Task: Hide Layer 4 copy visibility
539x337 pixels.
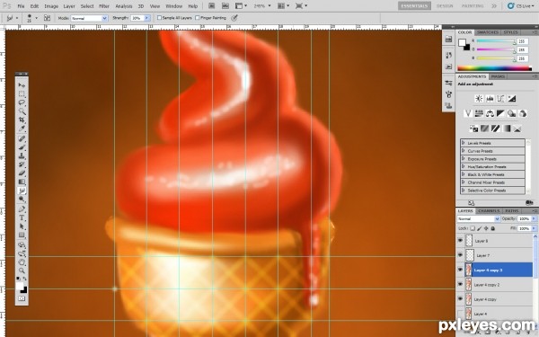Action: click(x=460, y=299)
